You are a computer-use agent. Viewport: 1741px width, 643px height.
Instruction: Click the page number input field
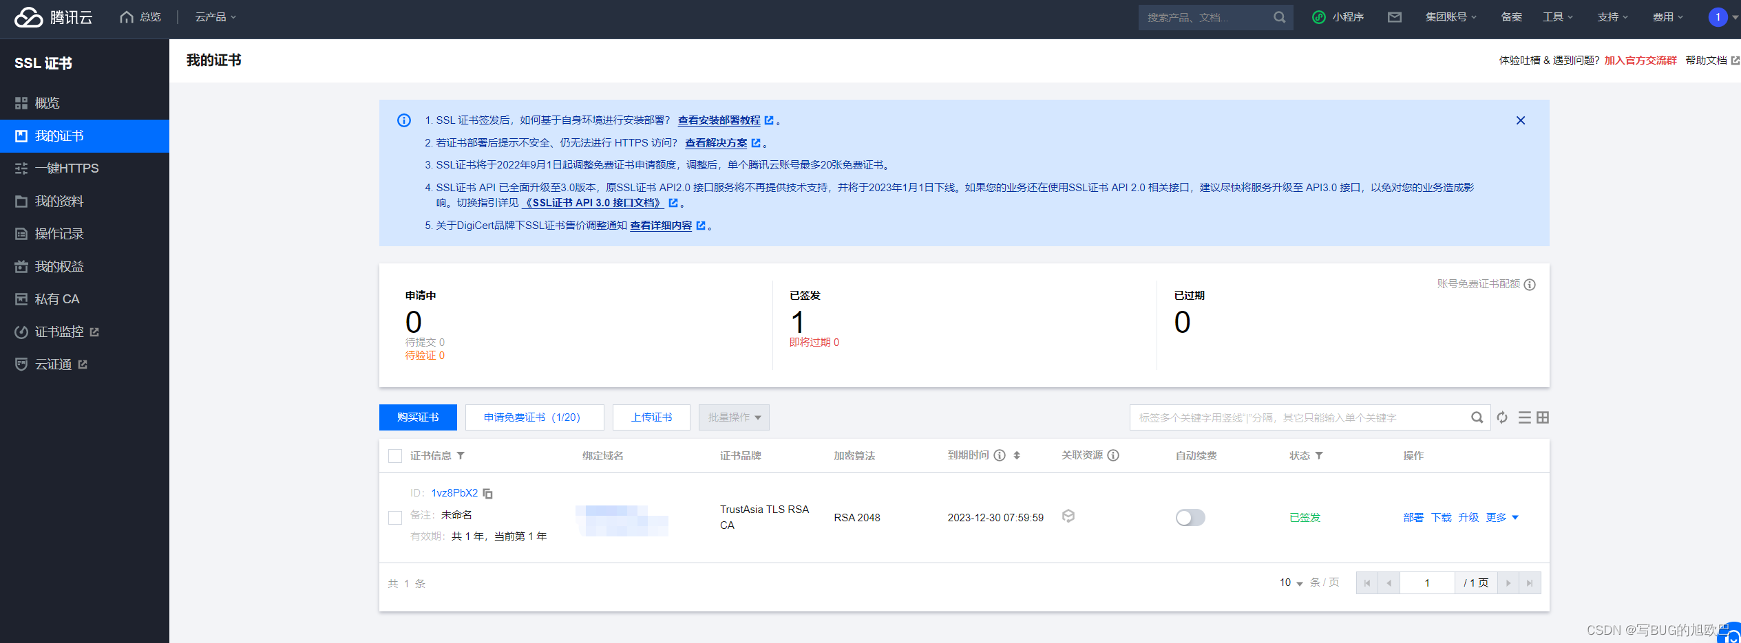1427,583
